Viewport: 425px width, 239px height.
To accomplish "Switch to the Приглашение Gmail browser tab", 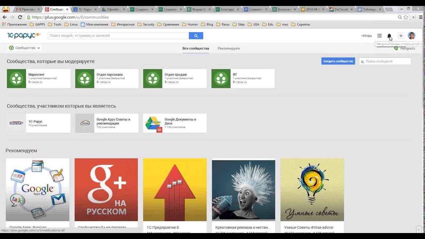I will click(x=28, y=9).
